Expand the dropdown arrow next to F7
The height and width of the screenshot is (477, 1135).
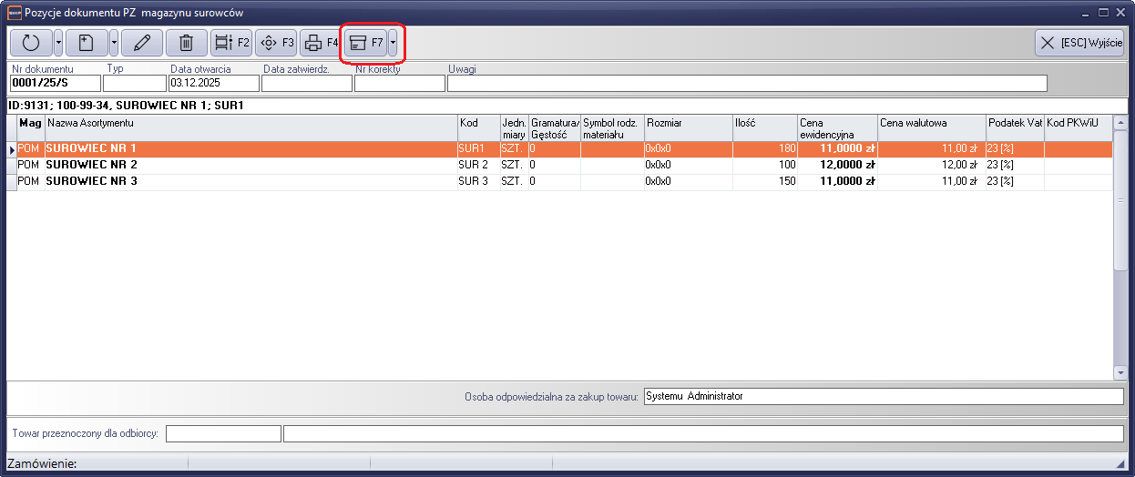pos(393,43)
